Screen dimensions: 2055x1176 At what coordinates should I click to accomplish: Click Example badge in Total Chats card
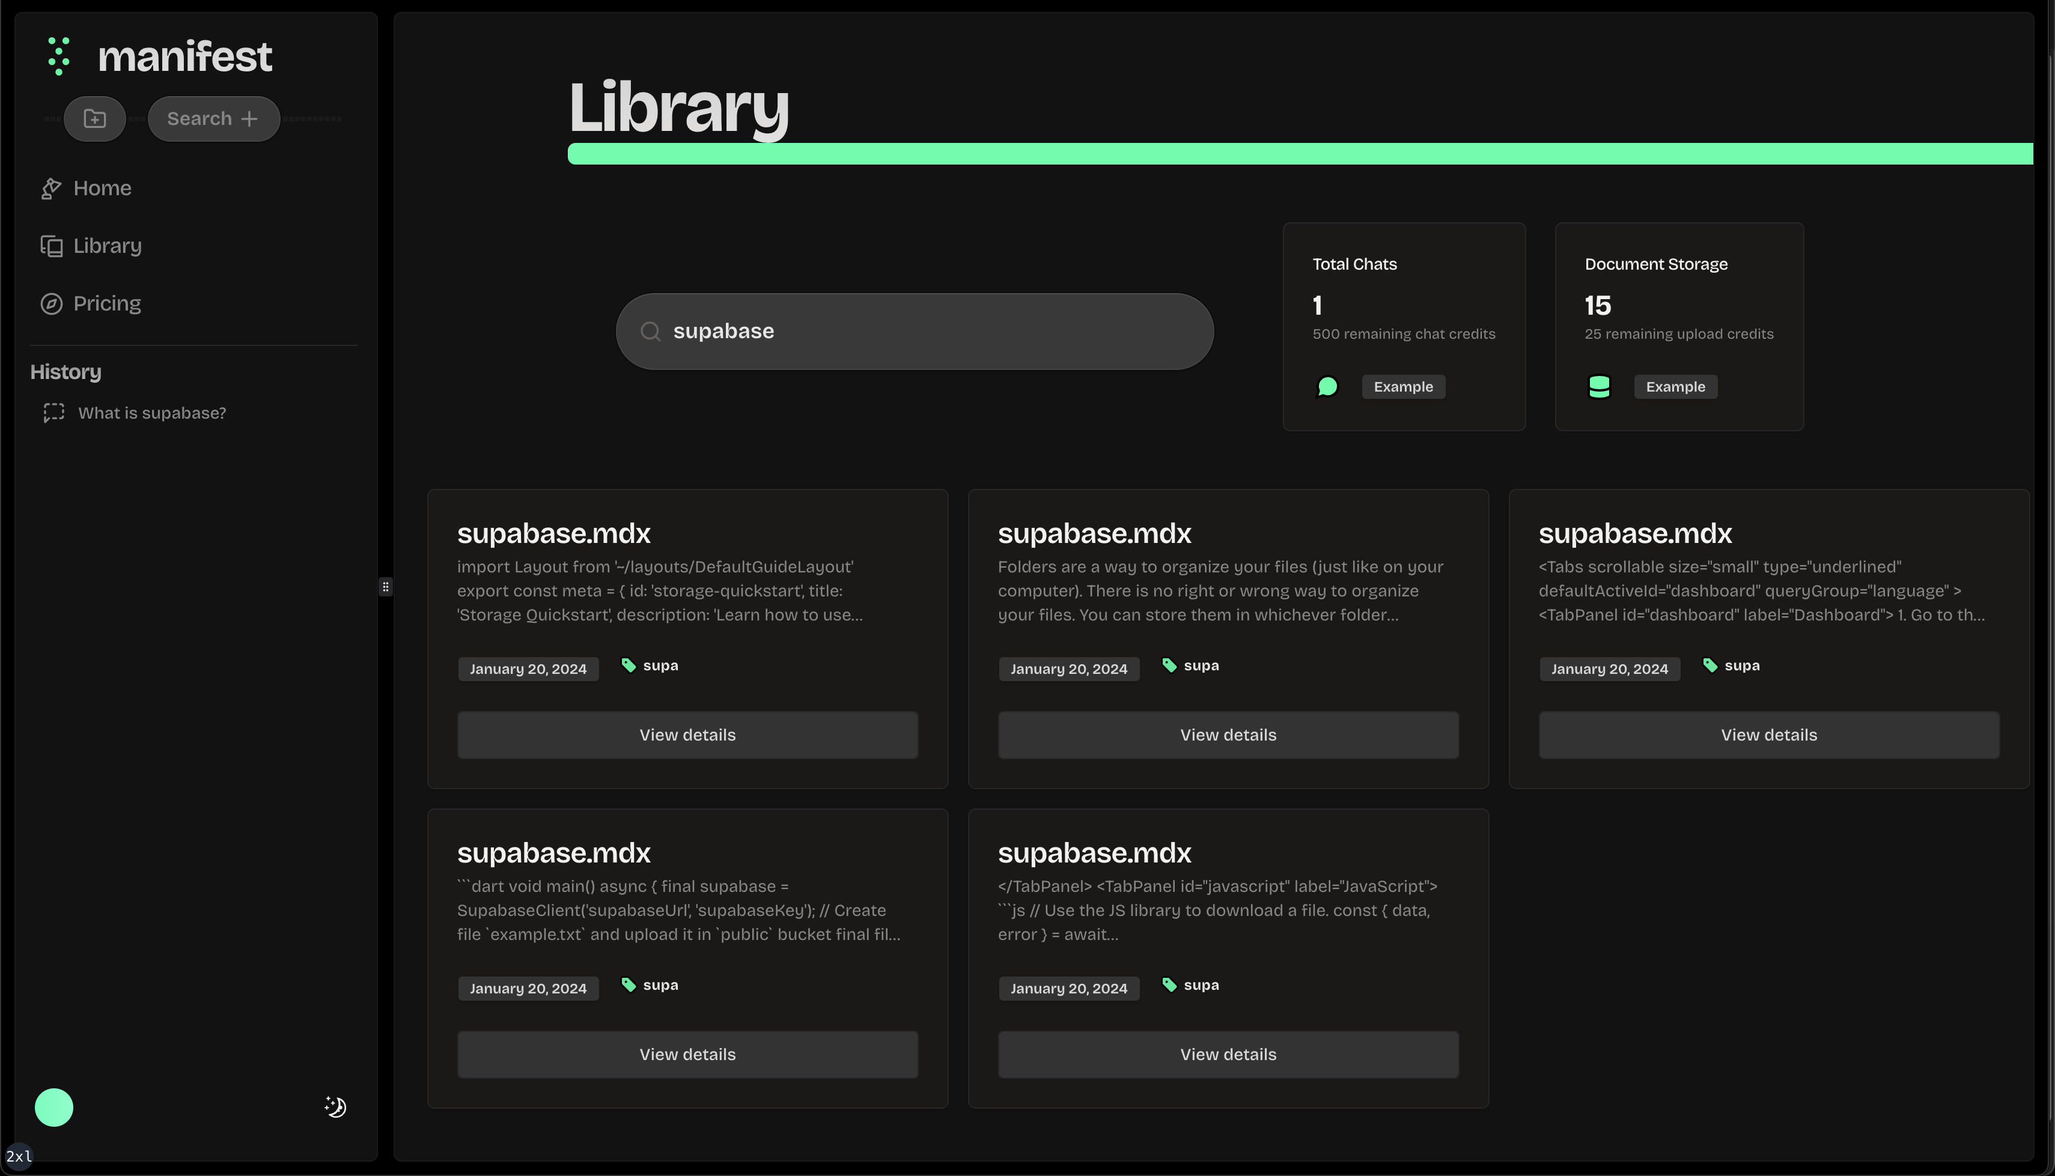coord(1403,387)
